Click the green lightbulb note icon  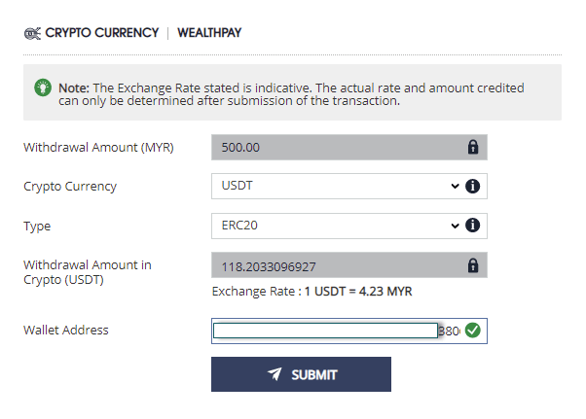[x=43, y=87]
